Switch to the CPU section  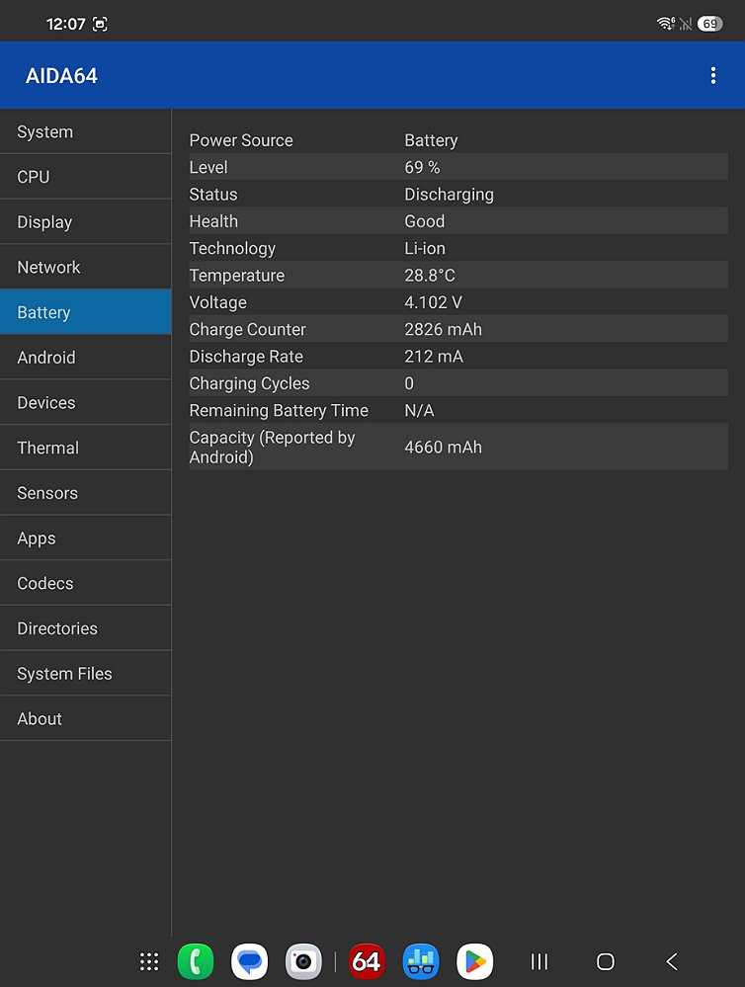click(86, 177)
